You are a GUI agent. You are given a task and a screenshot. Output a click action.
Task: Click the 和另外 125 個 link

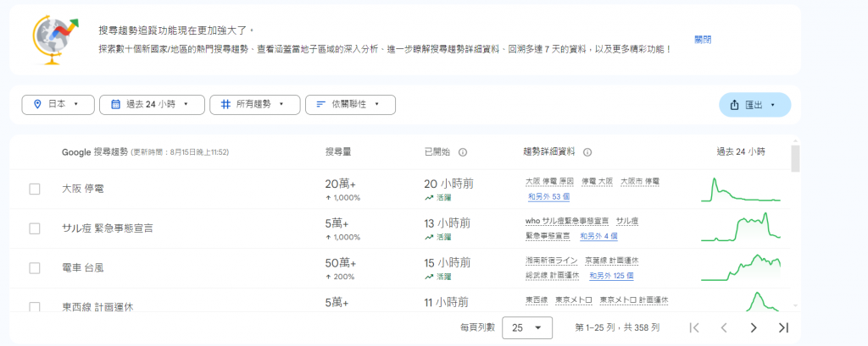coord(611,275)
